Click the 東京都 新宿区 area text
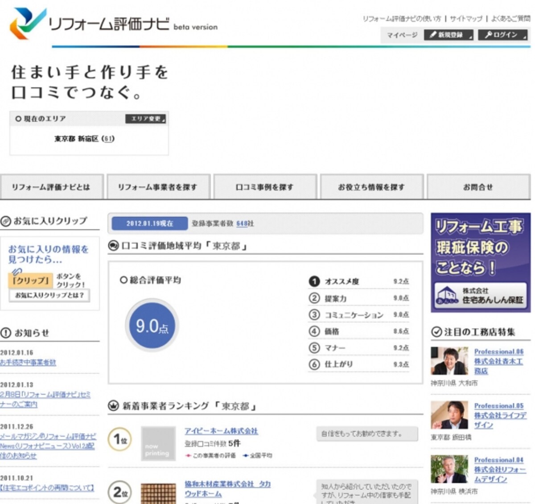535x504 pixels. (76, 139)
